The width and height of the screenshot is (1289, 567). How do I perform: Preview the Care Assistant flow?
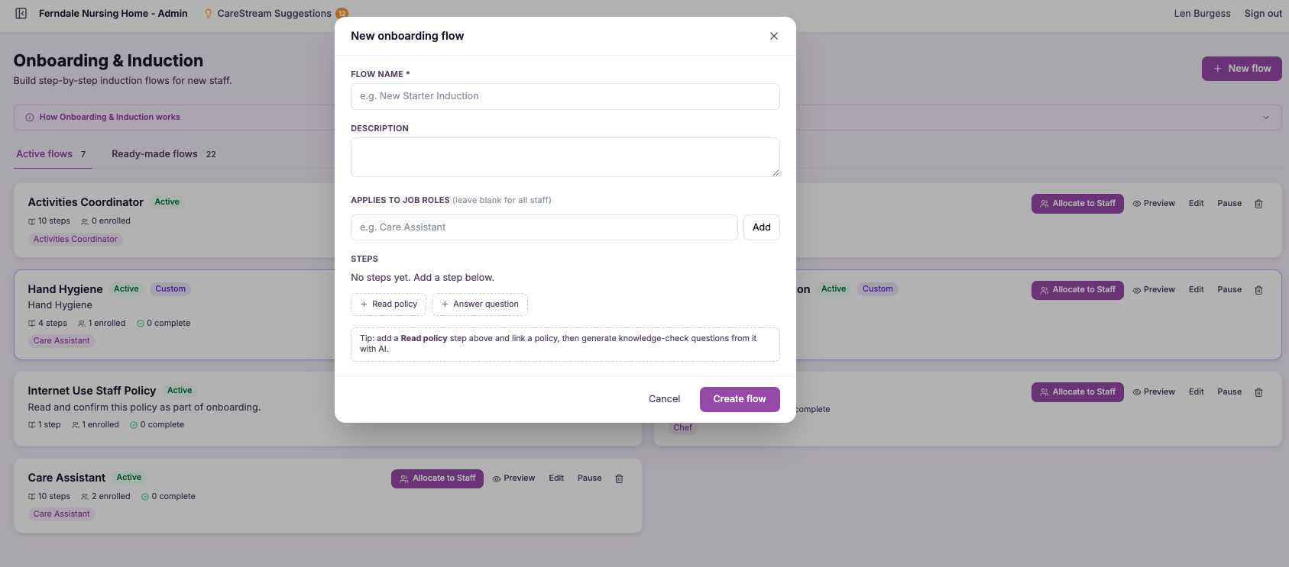coord(513,478)
